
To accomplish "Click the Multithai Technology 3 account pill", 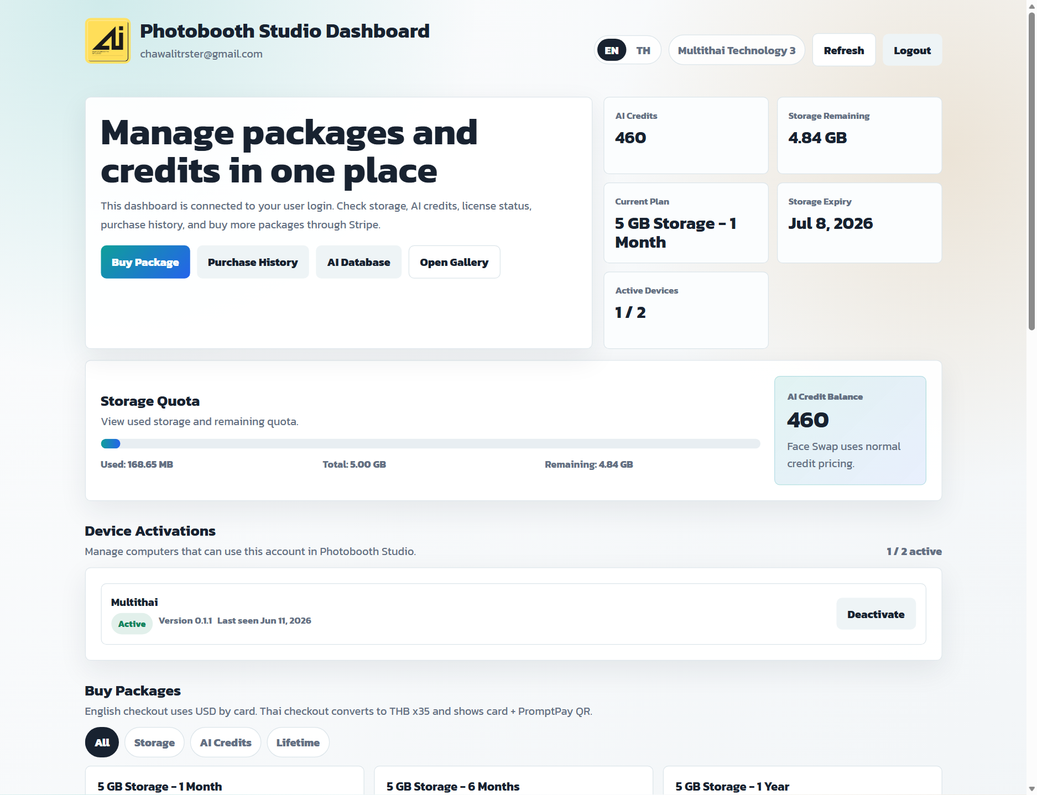I will 737,50.
